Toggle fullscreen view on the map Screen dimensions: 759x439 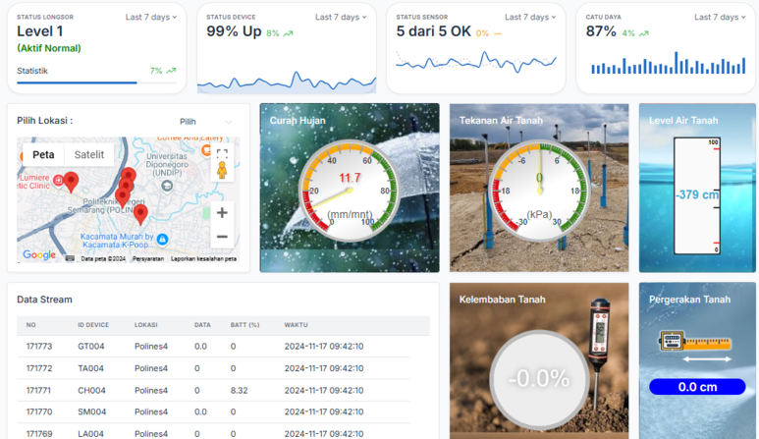[222, 154]
